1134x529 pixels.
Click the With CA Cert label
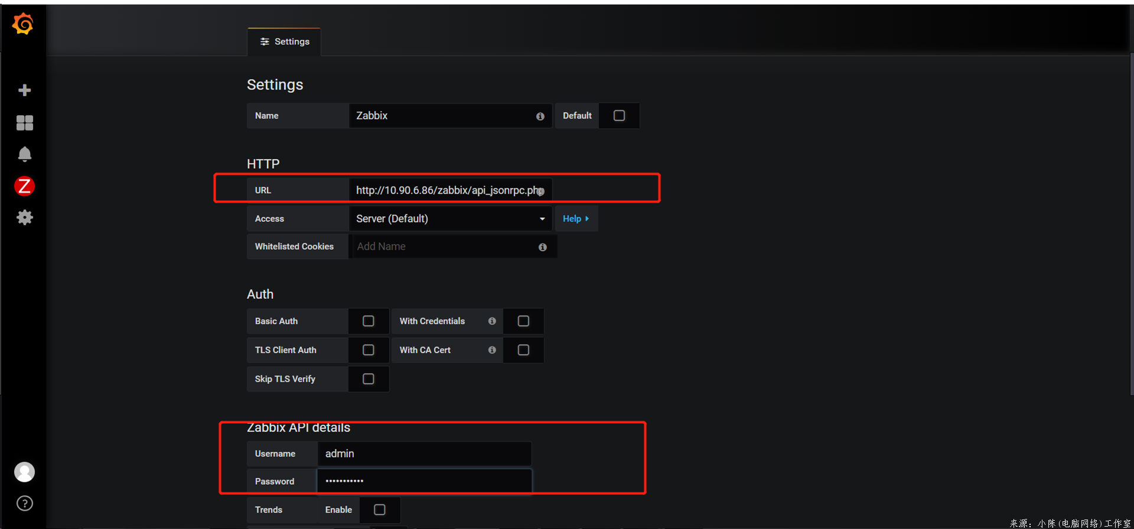click(x=425, y=350)
